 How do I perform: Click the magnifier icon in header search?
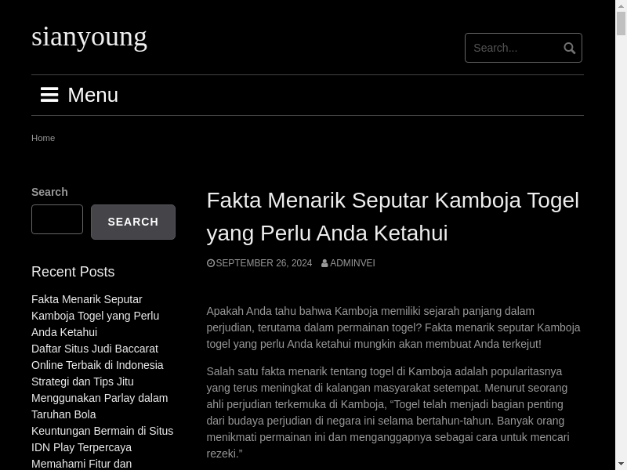pyautogui.click(x=570, y=49)
